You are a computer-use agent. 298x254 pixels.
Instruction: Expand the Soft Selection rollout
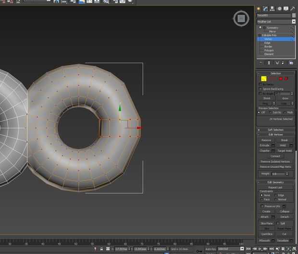275,130
